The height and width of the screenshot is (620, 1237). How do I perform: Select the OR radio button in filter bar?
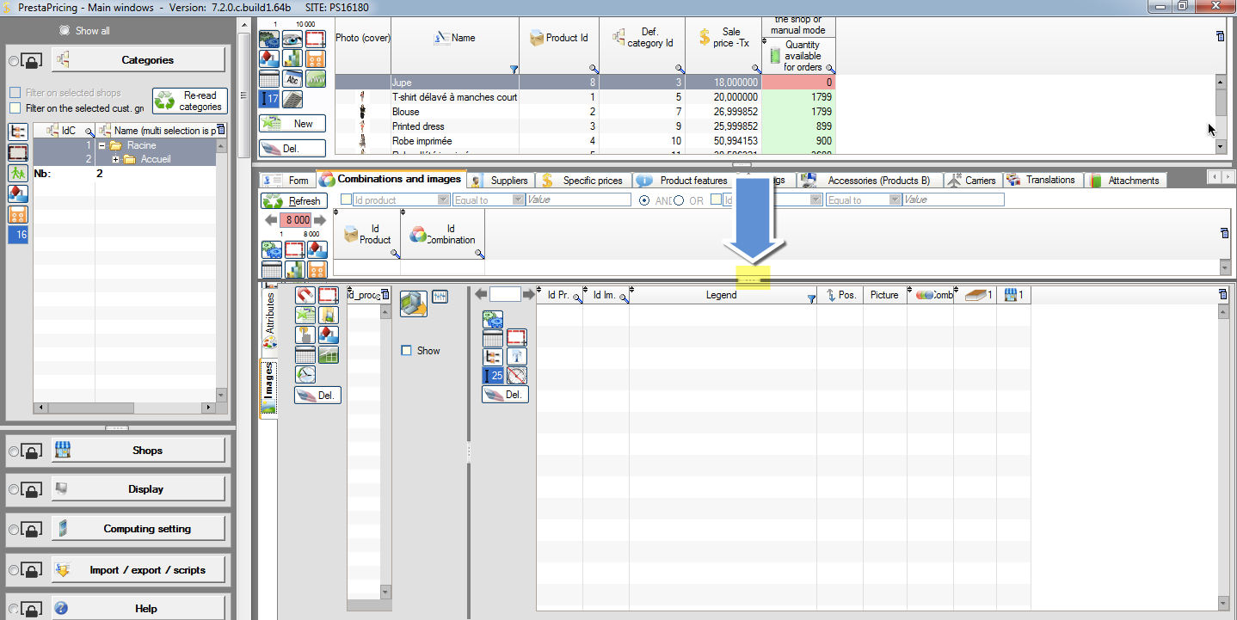(x=679, y=200)
